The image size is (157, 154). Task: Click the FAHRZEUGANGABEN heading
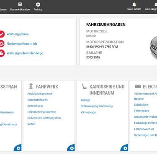pyautogui.click(x=106, y=24)
